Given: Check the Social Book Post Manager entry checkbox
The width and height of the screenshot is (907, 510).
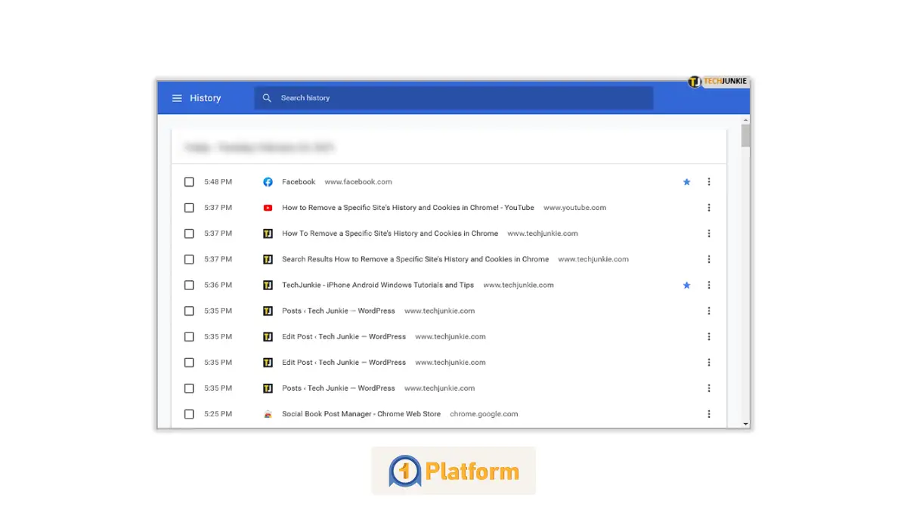Looking at the screenshot, I should click(x=189, y=413).
